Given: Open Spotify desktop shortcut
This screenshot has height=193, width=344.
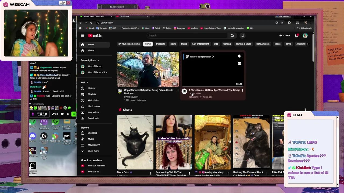Looking at the screenshot, I should [x=33, y=124].
